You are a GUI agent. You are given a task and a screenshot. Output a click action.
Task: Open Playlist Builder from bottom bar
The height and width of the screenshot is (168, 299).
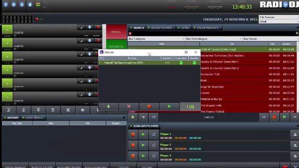click(x=42, y=166)
